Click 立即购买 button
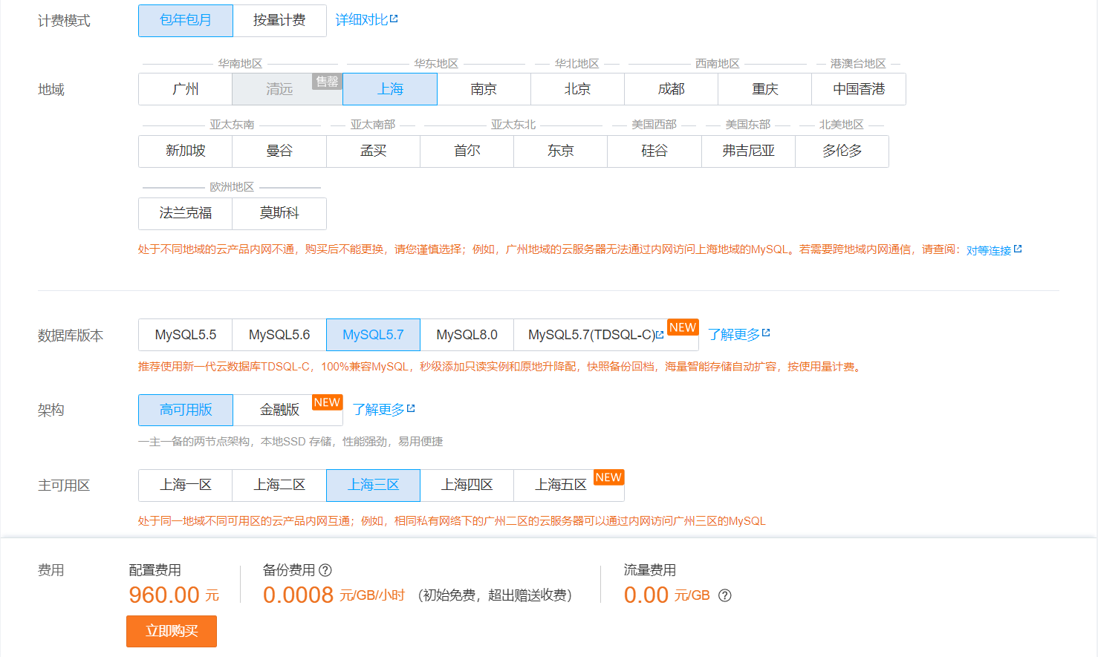1098x657 pixels. pos(172,631)
